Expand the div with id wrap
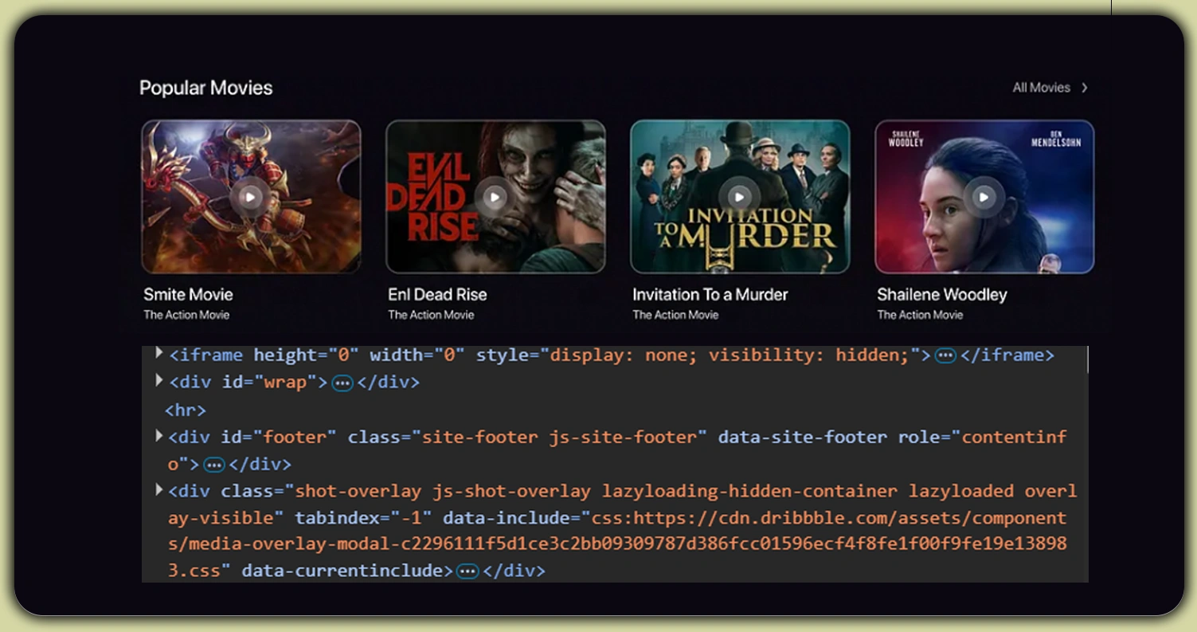This screenshot has height=632, width=1197. (158, 381)
